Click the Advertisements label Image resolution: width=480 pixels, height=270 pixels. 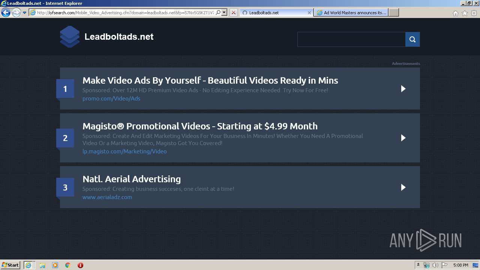coord(406,64)
